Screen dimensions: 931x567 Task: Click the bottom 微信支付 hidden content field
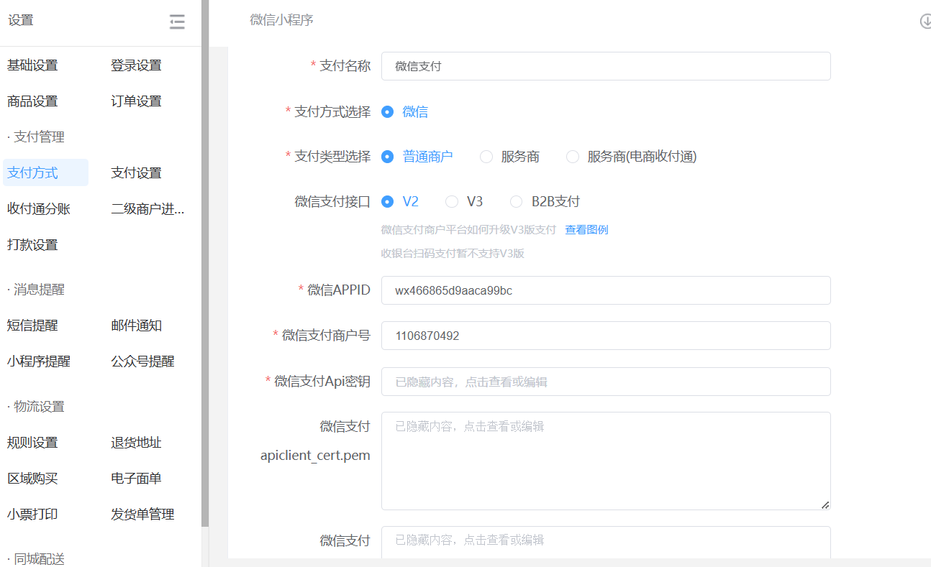[x=606, y=543]
